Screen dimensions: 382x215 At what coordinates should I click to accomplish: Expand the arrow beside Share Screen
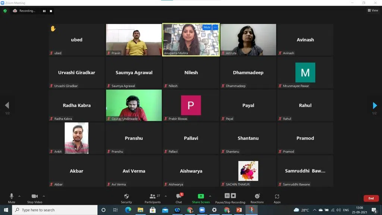coord(210,196)
